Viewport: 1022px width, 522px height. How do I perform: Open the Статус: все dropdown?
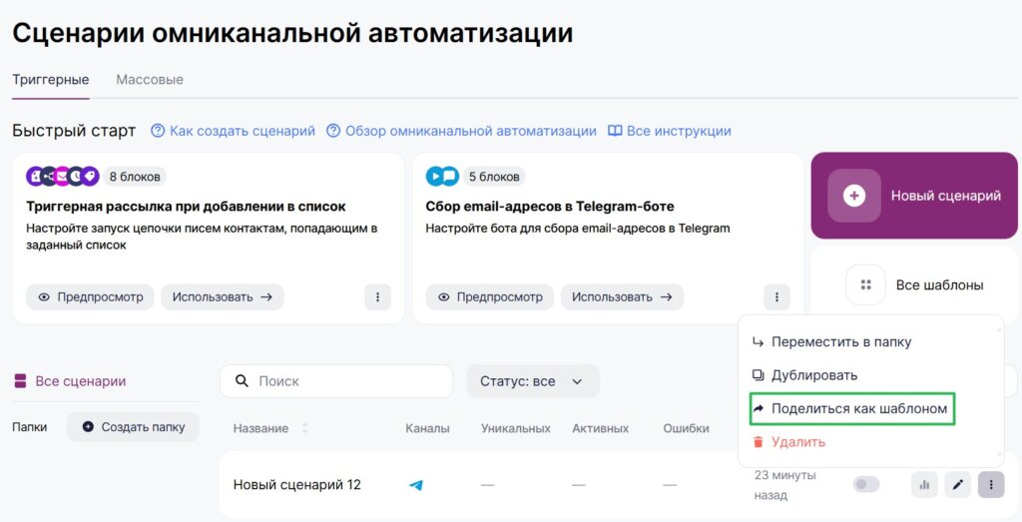(x=533, y=381)
